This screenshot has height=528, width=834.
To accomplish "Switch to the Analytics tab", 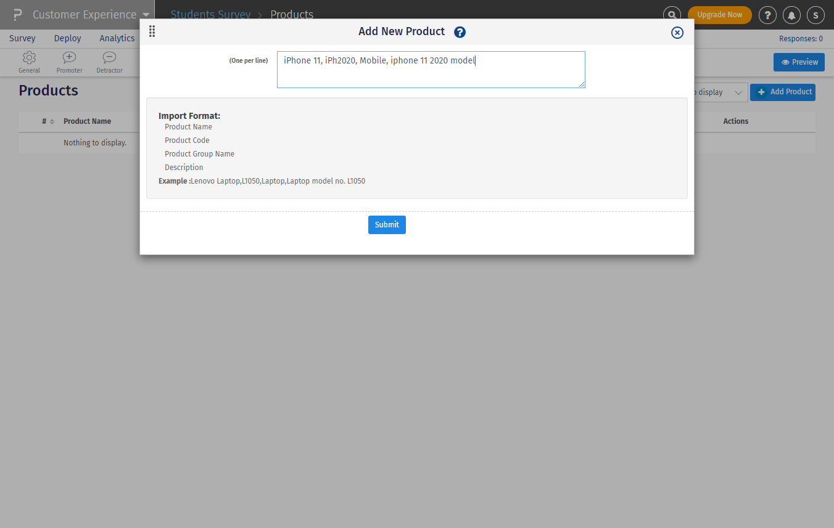I will coord(117,38).
